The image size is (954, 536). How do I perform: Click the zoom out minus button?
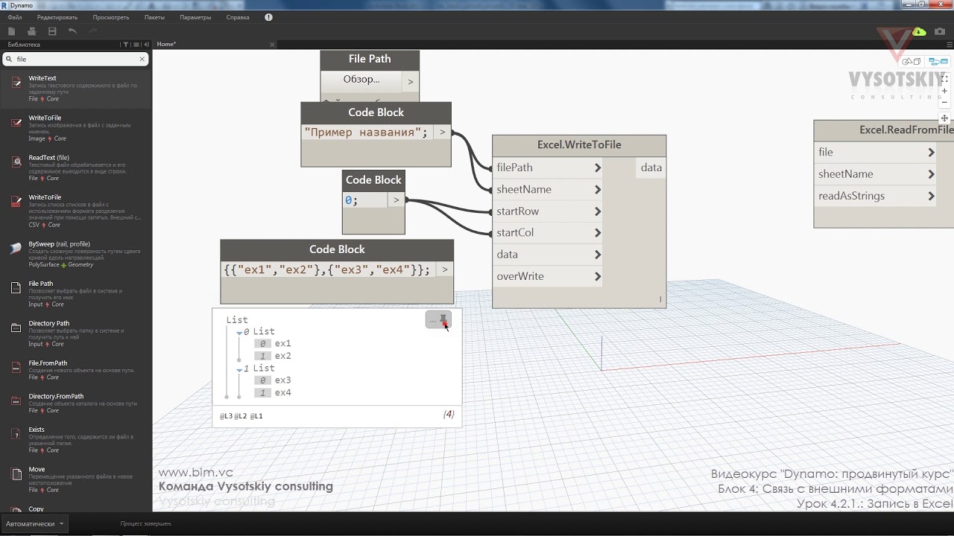(944, 102)
